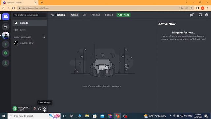Screen dimensions: 211x119
Task: Switch to the Online friends tab
Action: tap(75, 15)
